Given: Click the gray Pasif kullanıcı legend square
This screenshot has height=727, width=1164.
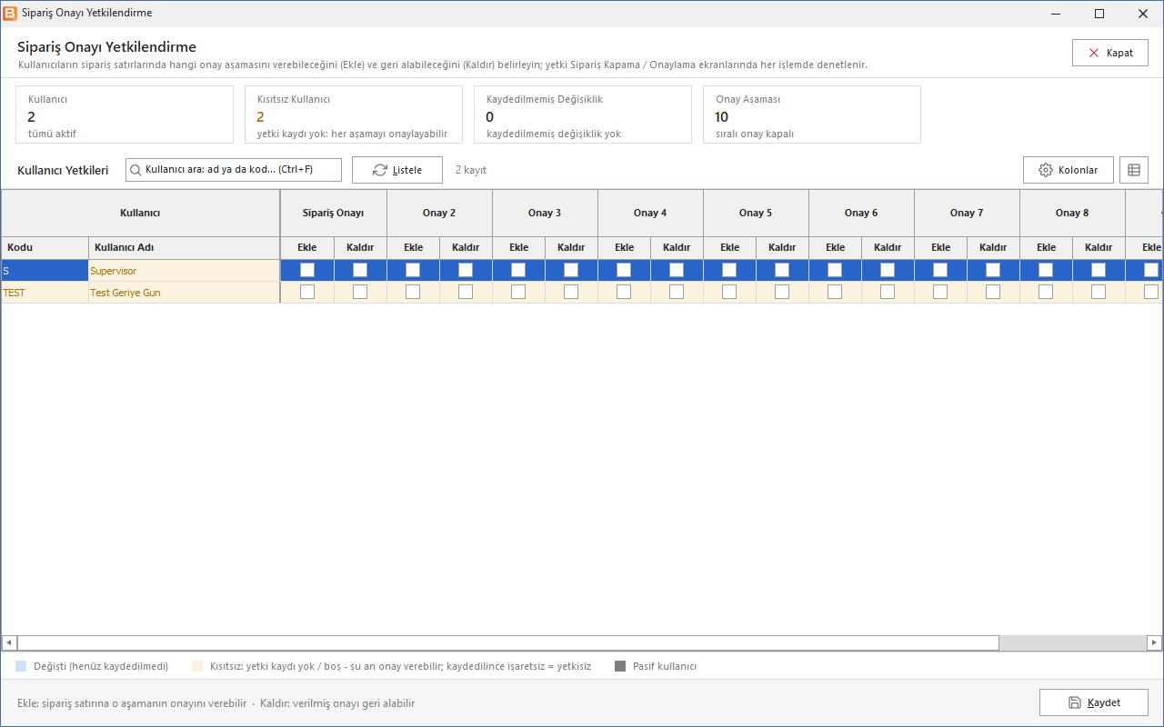Looking at the screenshot, I should (620, 666).
